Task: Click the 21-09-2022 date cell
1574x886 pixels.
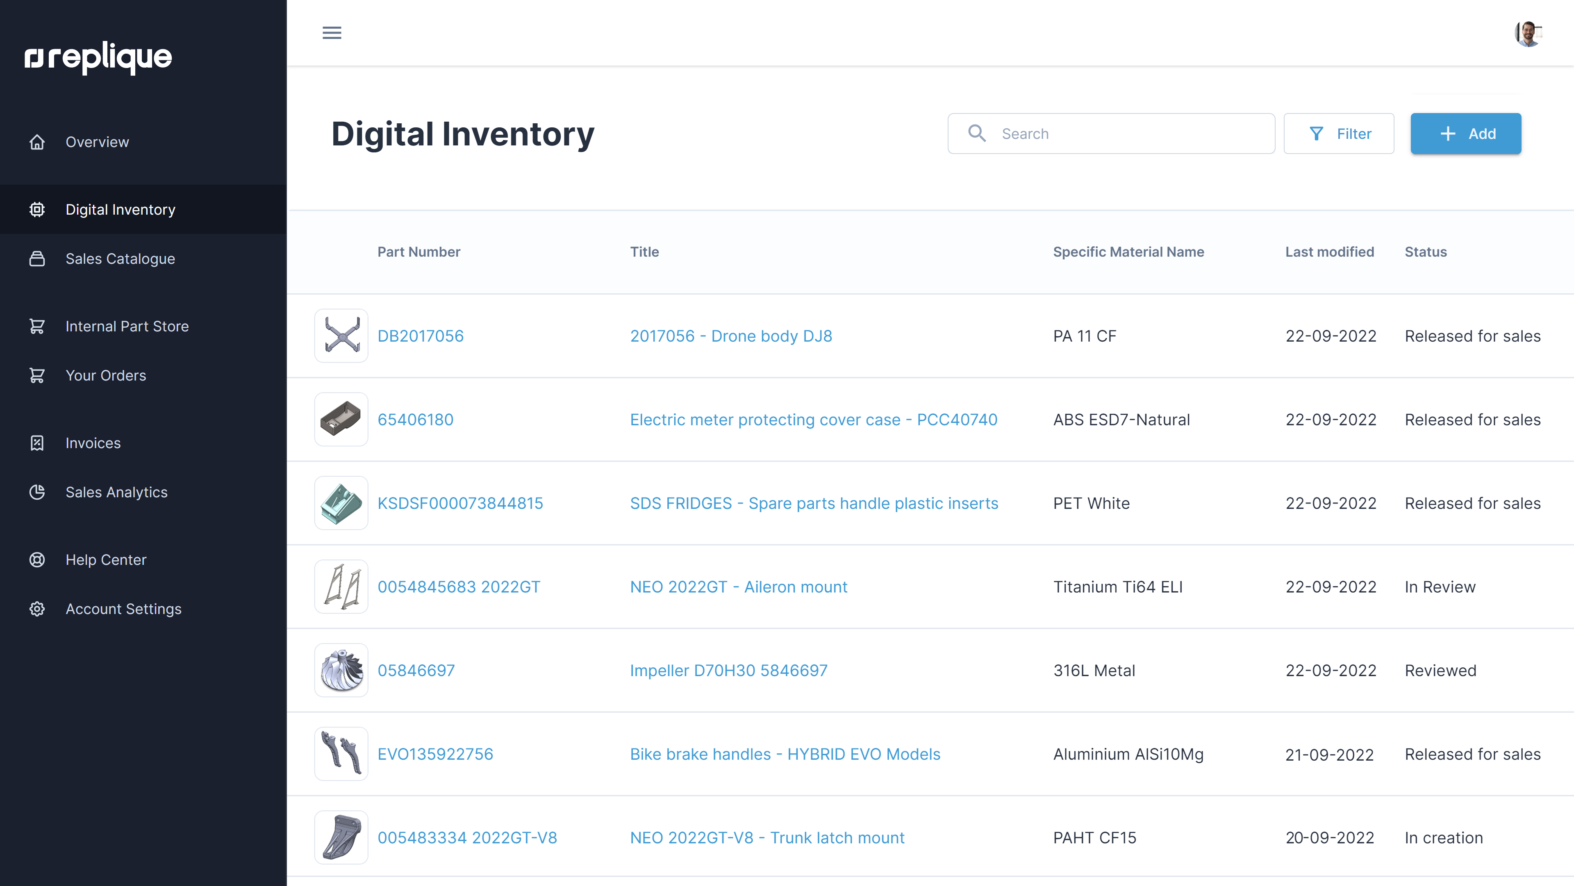Action: point(1330,755)
